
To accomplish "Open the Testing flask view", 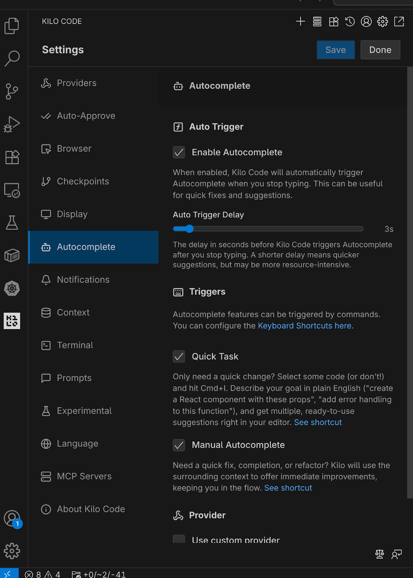I will [x=12, y=223].
